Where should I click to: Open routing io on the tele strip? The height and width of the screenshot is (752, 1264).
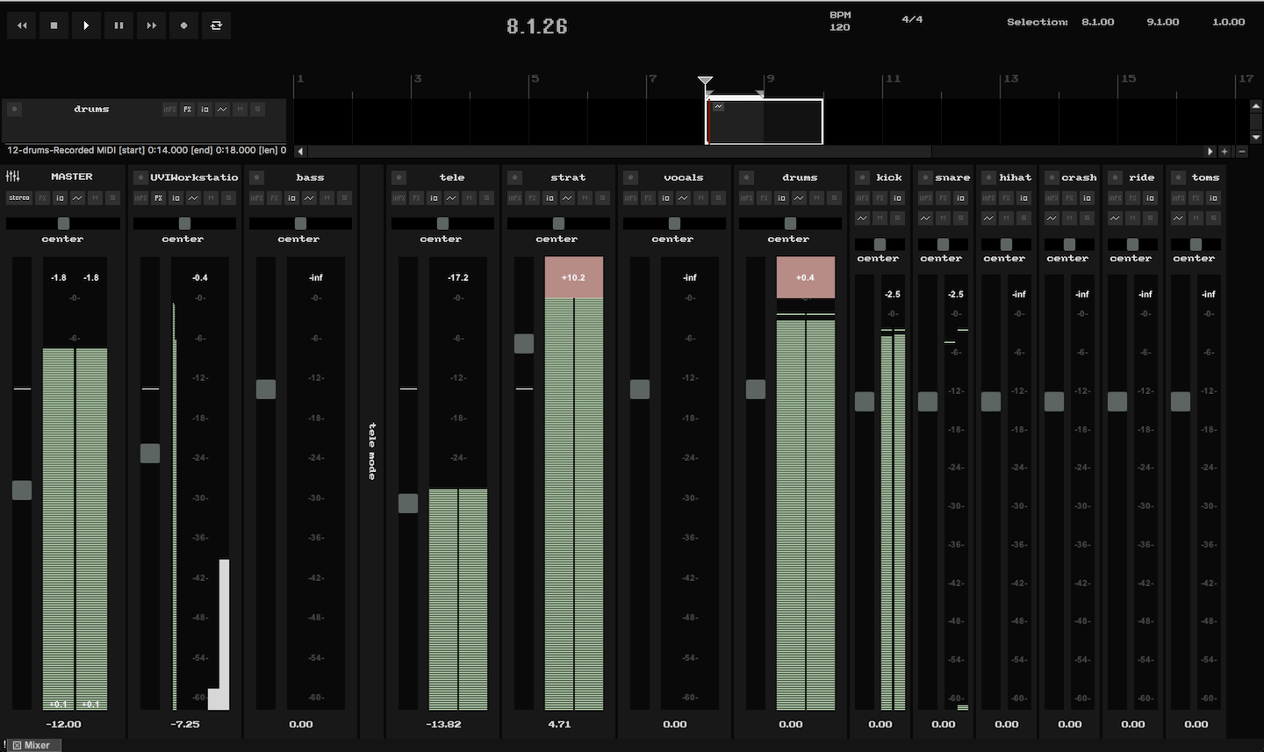pos(434,198)
